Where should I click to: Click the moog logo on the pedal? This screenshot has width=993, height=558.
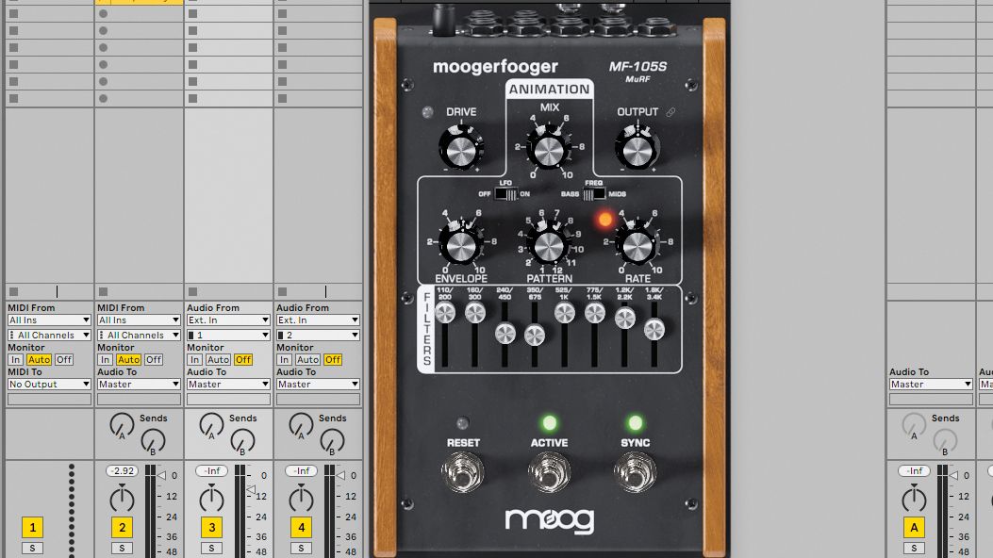pyautogui.click(x=551, y=517)
